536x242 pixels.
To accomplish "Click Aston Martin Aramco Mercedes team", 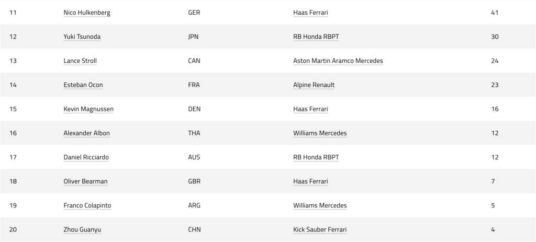I will (x=338, y=61).
